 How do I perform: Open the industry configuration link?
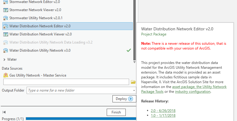(x=193, y=92)
